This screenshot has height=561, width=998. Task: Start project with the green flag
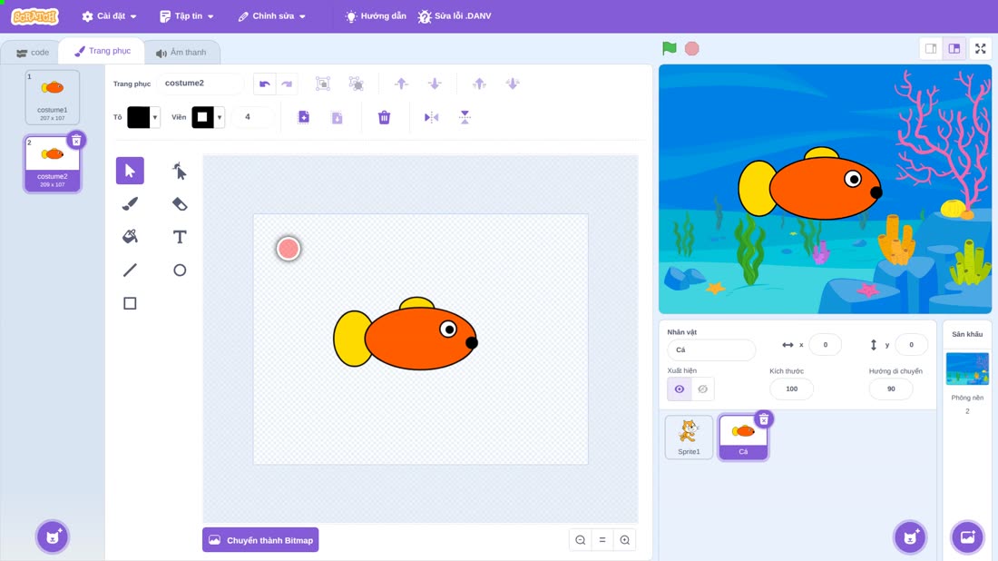tap(669, 48)
